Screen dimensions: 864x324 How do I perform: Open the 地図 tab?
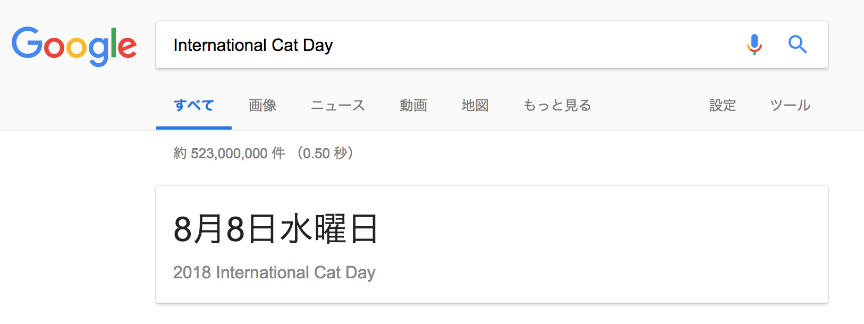[475, 105]
